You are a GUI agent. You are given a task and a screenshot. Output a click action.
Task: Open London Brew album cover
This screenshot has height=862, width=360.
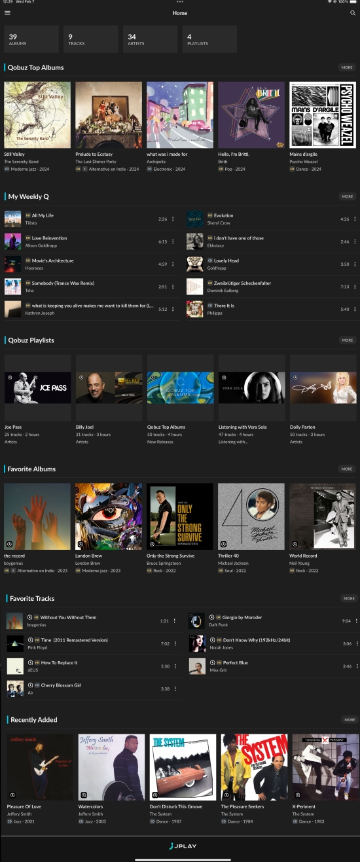[109, 516]
